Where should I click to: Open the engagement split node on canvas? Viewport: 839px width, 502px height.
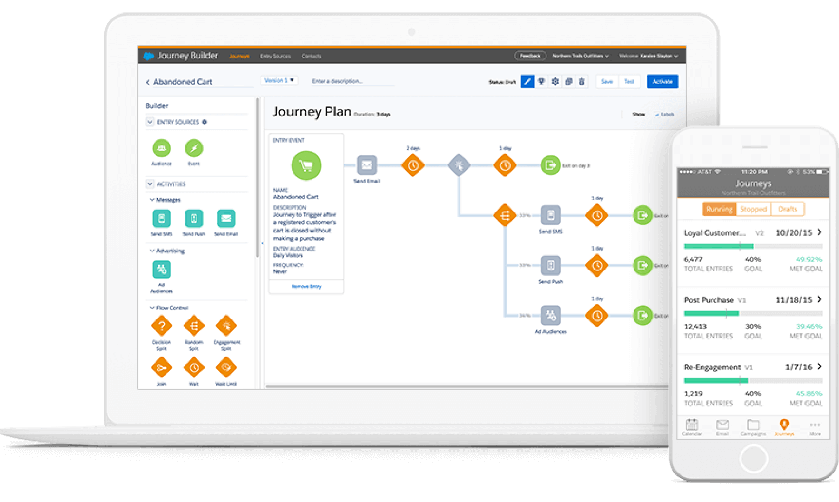click(459, 165)
